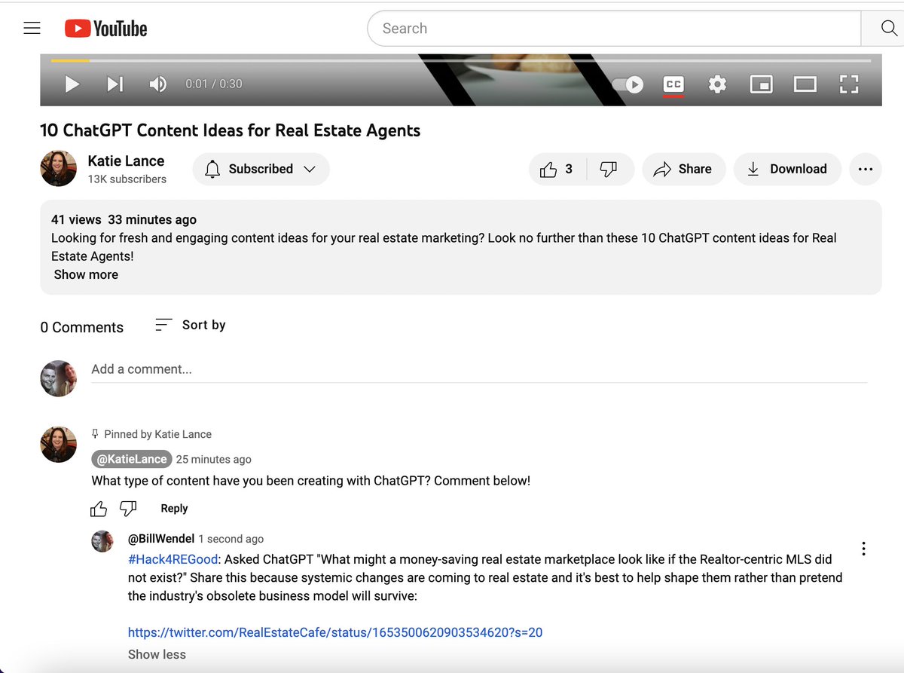Share the video
The height and width of the screenshot is (673, 904).
pos(683,169)
